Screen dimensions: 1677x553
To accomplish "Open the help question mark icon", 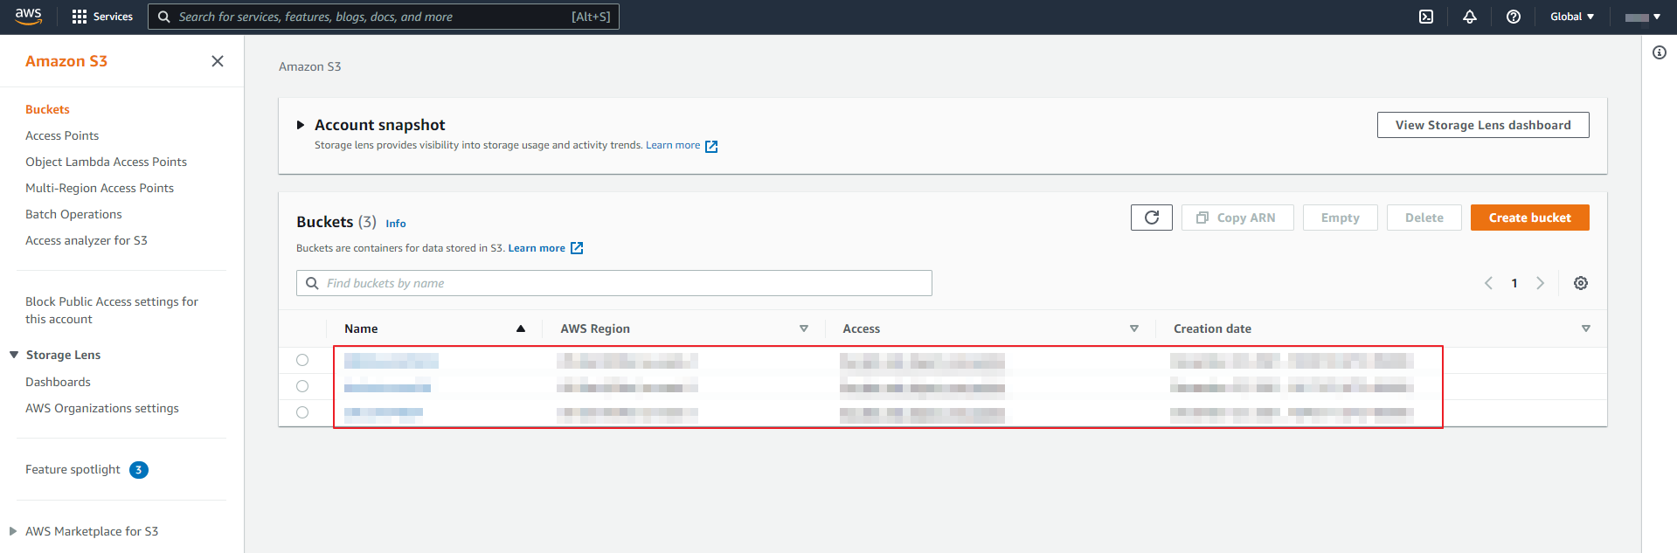I will (x=1513, y=17).
